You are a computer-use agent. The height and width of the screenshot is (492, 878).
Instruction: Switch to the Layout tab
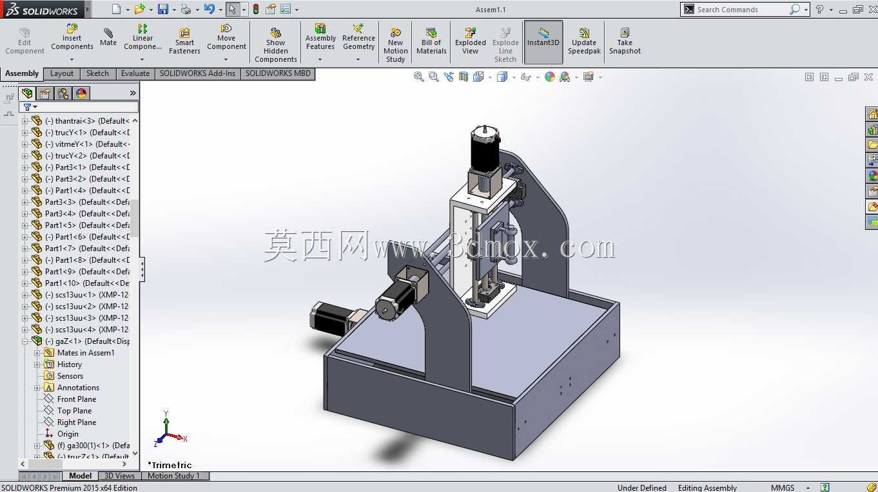[62, 73]
